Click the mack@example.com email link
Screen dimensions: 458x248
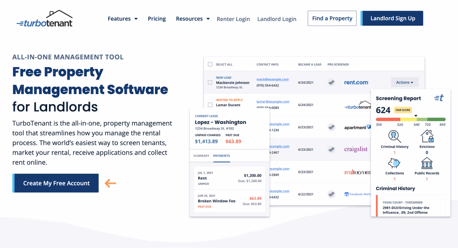pos(272,79)
